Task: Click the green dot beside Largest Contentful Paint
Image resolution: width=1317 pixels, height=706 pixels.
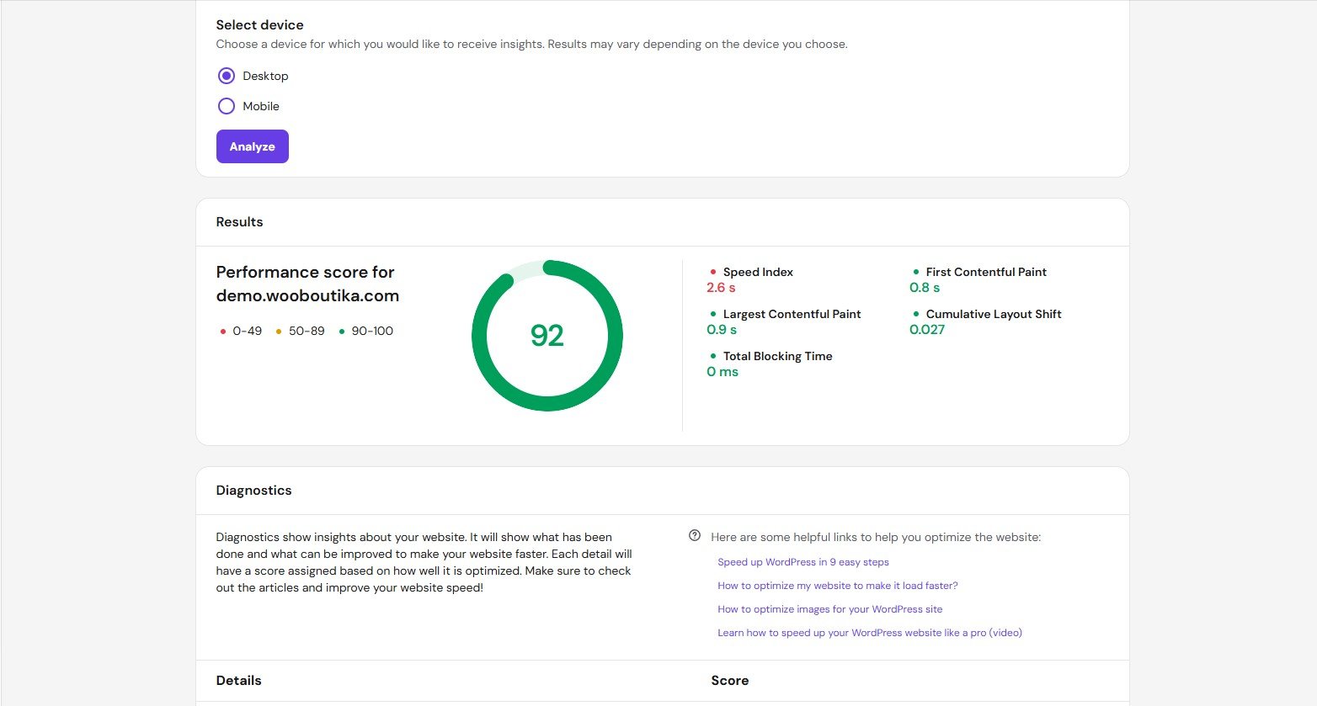Action: pos(713,314)
